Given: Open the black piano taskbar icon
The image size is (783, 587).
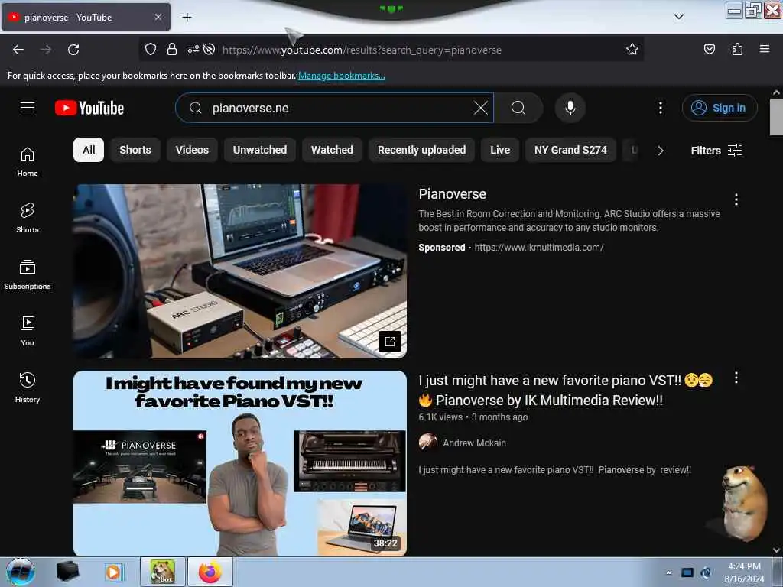Looking at the screenshot, I should click(x=68, y=572).
